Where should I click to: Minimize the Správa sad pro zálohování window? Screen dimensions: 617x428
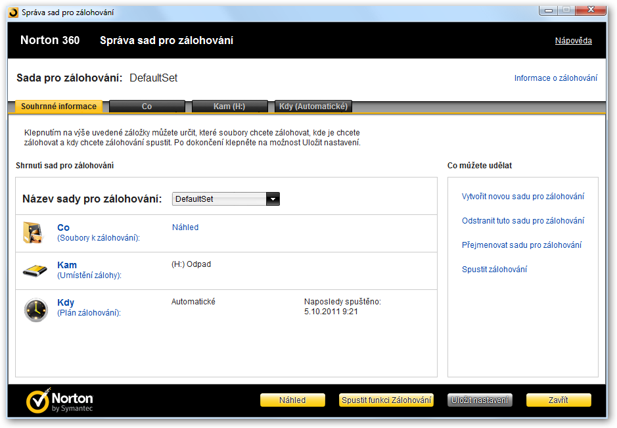549,11
